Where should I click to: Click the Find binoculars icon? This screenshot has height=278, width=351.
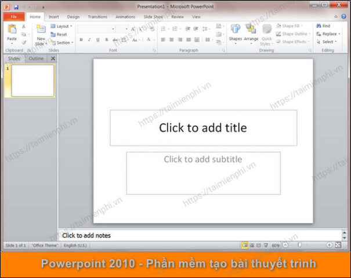point(319,26)
